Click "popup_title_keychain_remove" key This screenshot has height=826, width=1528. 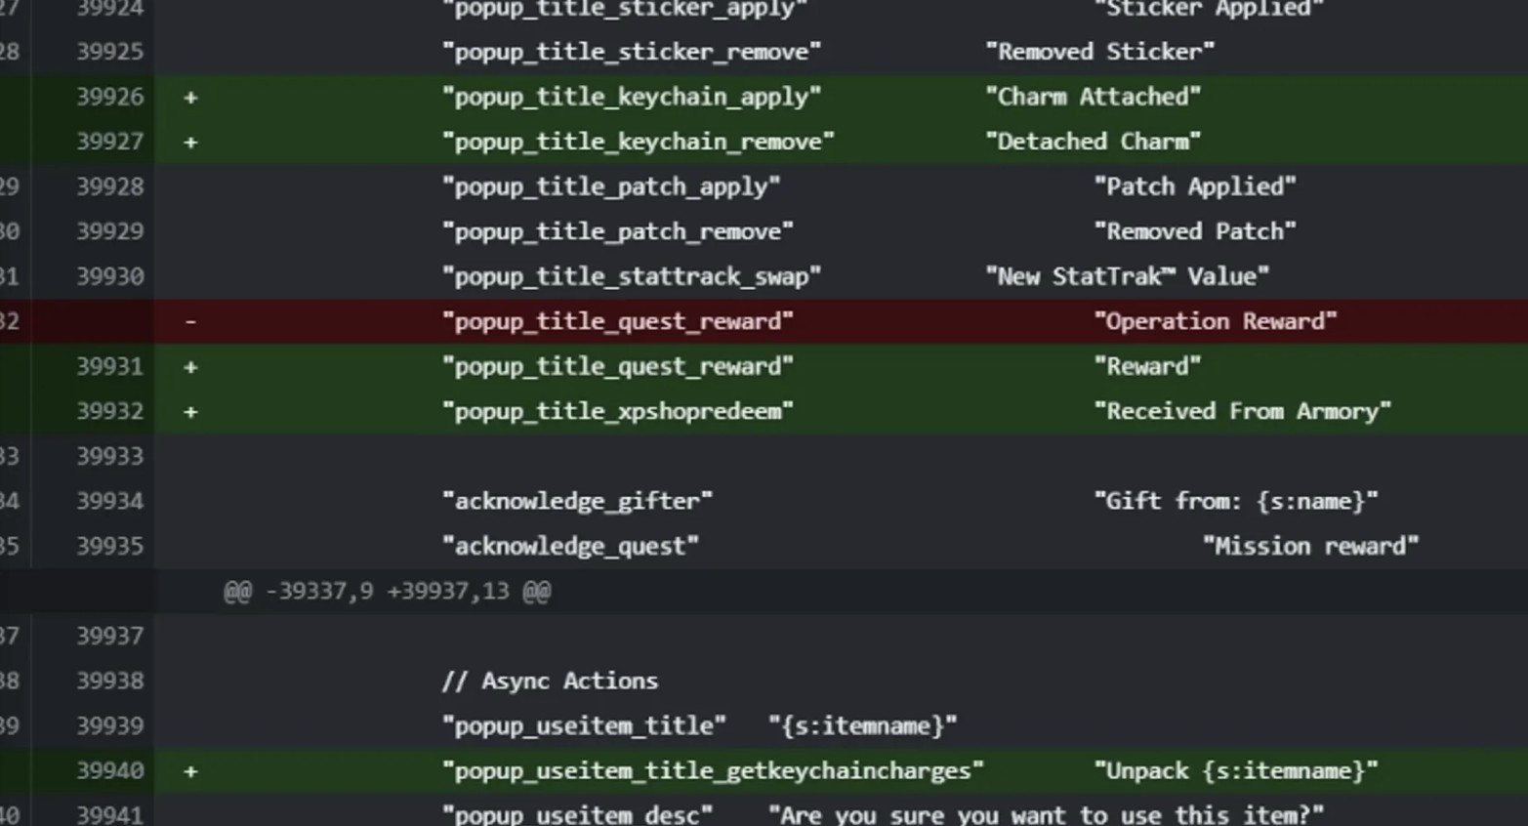click(x=639, y=142)
